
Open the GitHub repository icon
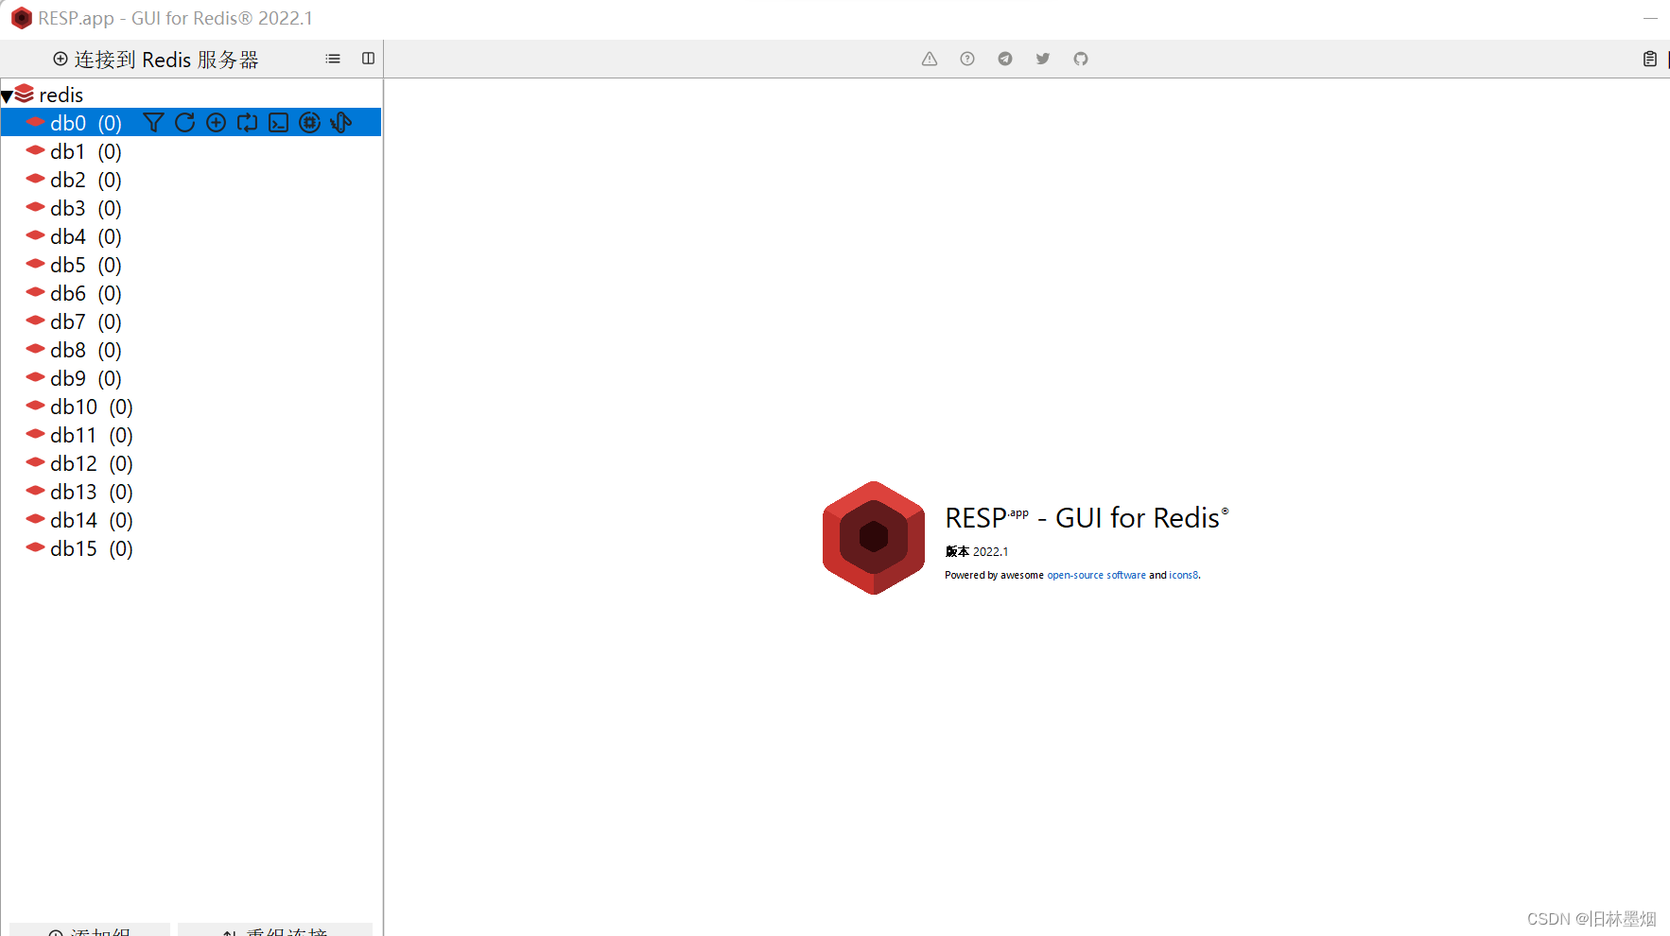click(x=1081, y=59)
